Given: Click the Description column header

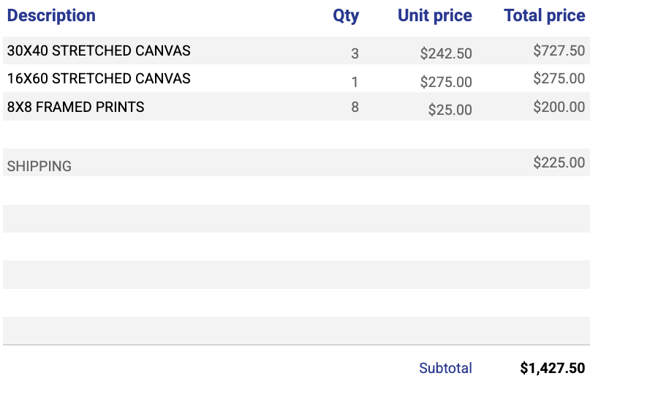Looking at the screenshot, I should coord(51,15).
